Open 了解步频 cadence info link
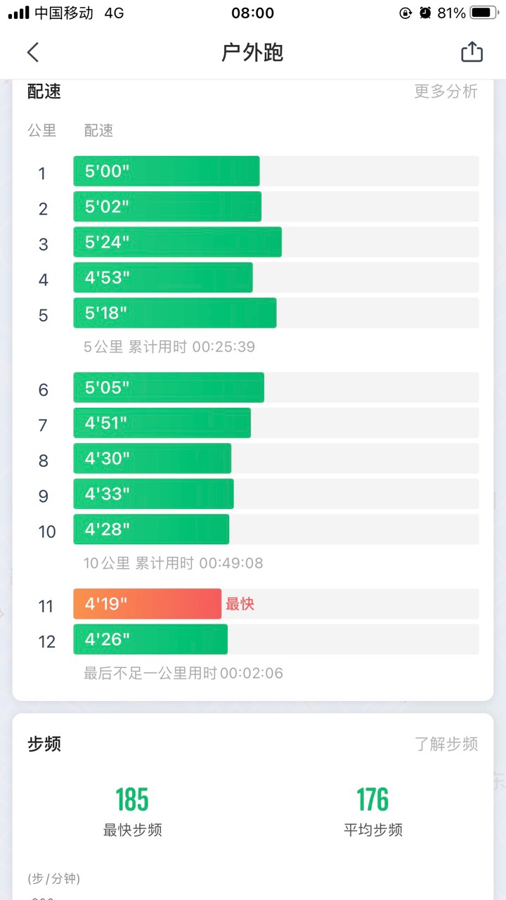 (446, 744)
